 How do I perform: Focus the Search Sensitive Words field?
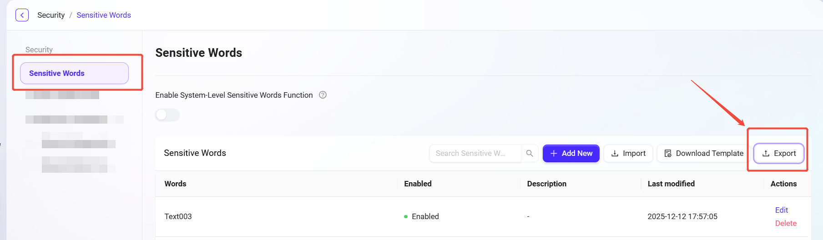pos(475,154)
